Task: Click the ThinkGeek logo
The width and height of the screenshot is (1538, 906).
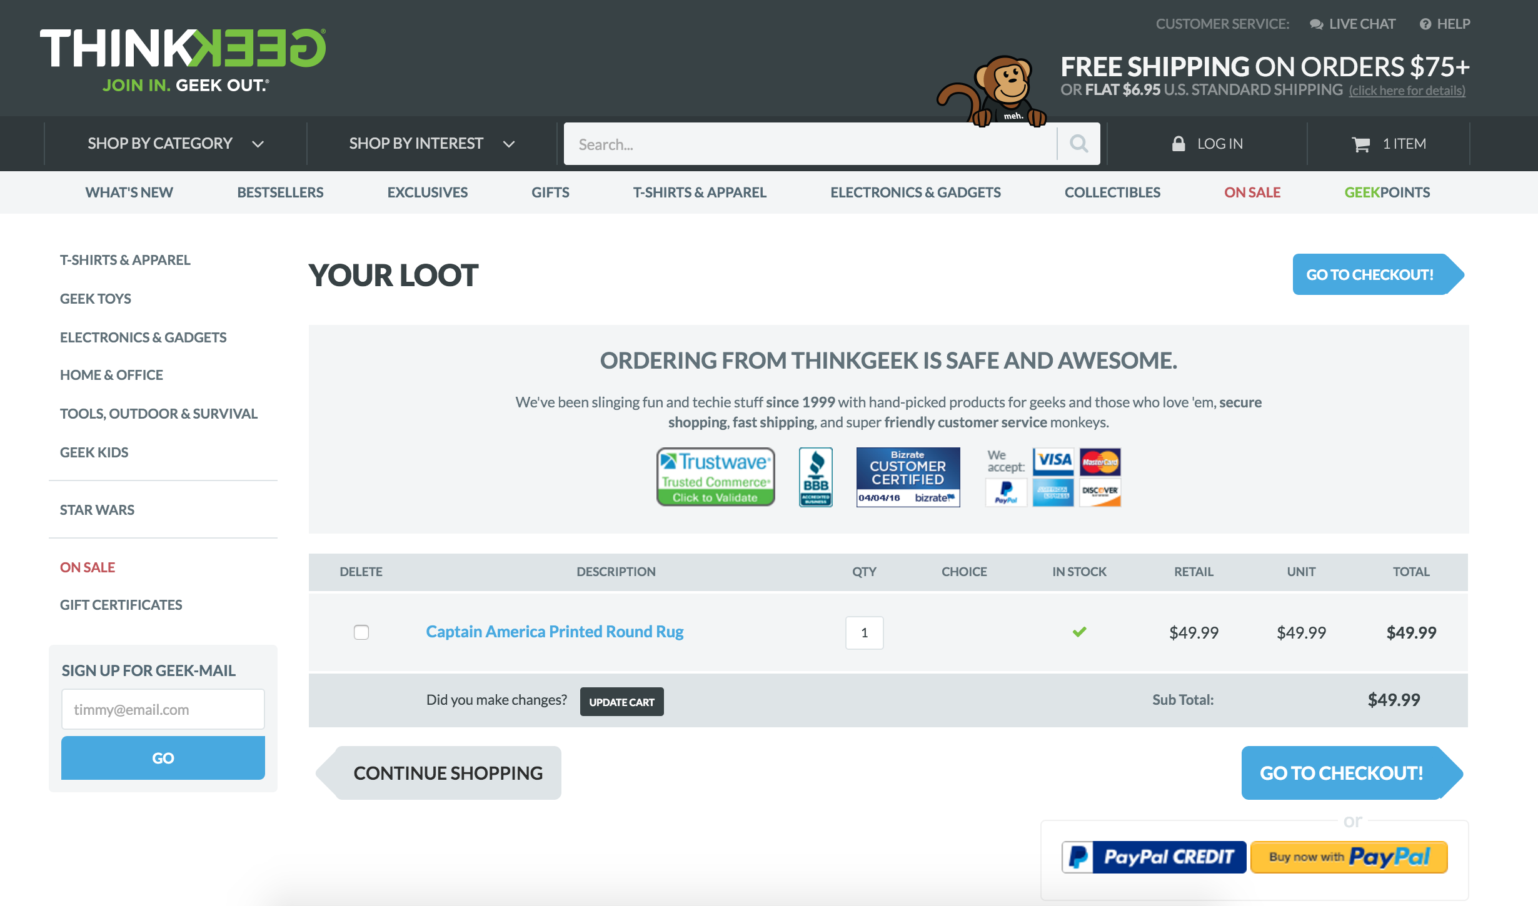Action: (x=183, y=59)
